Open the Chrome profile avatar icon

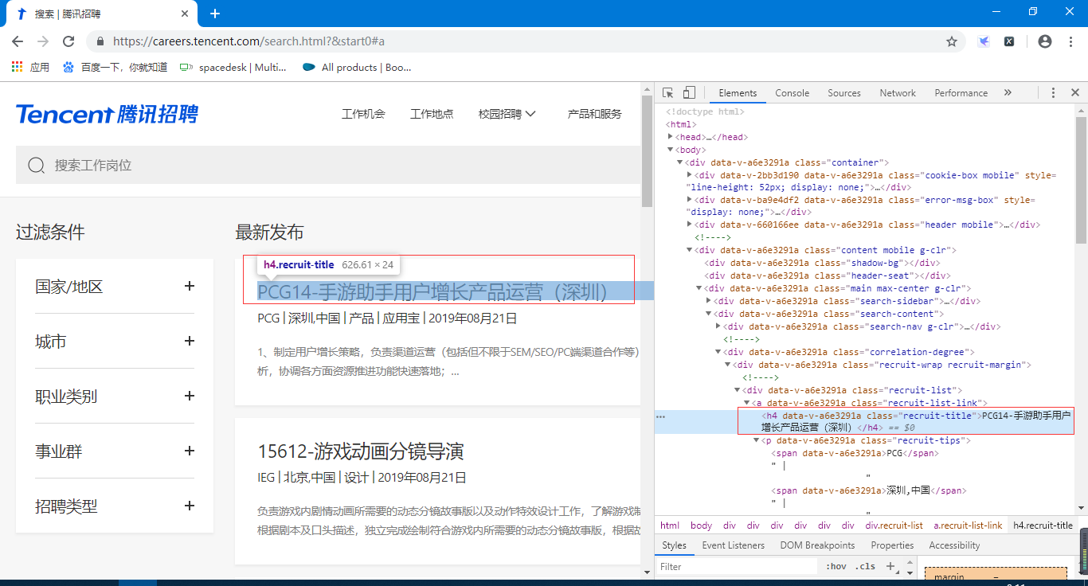coord(1045,41)
